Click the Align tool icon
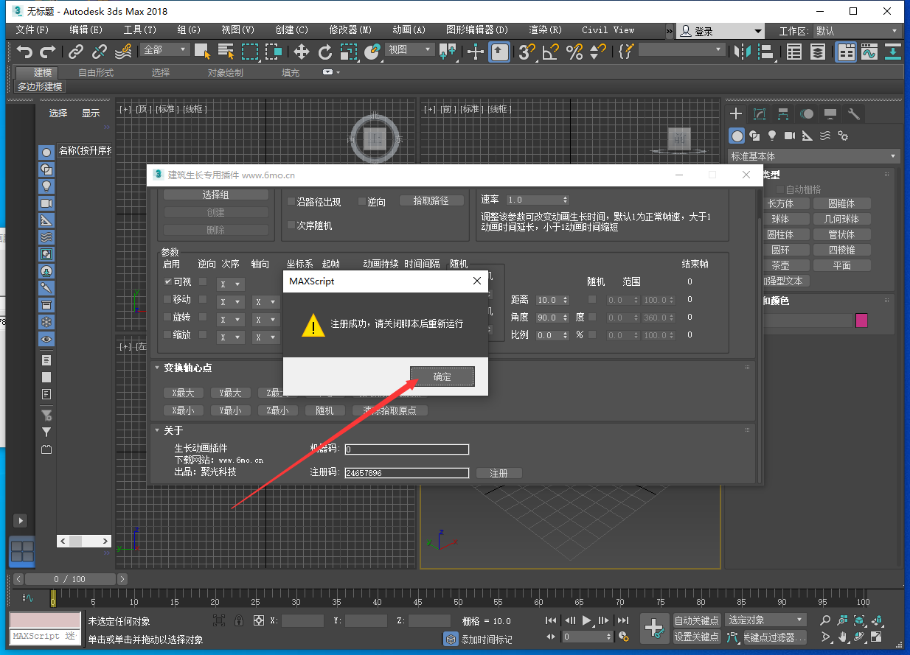The height and width of the screenshot is (655, 910). click(766, 52)
